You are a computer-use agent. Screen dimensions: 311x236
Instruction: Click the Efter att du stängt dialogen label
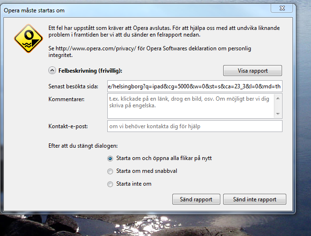click(83, 146)
